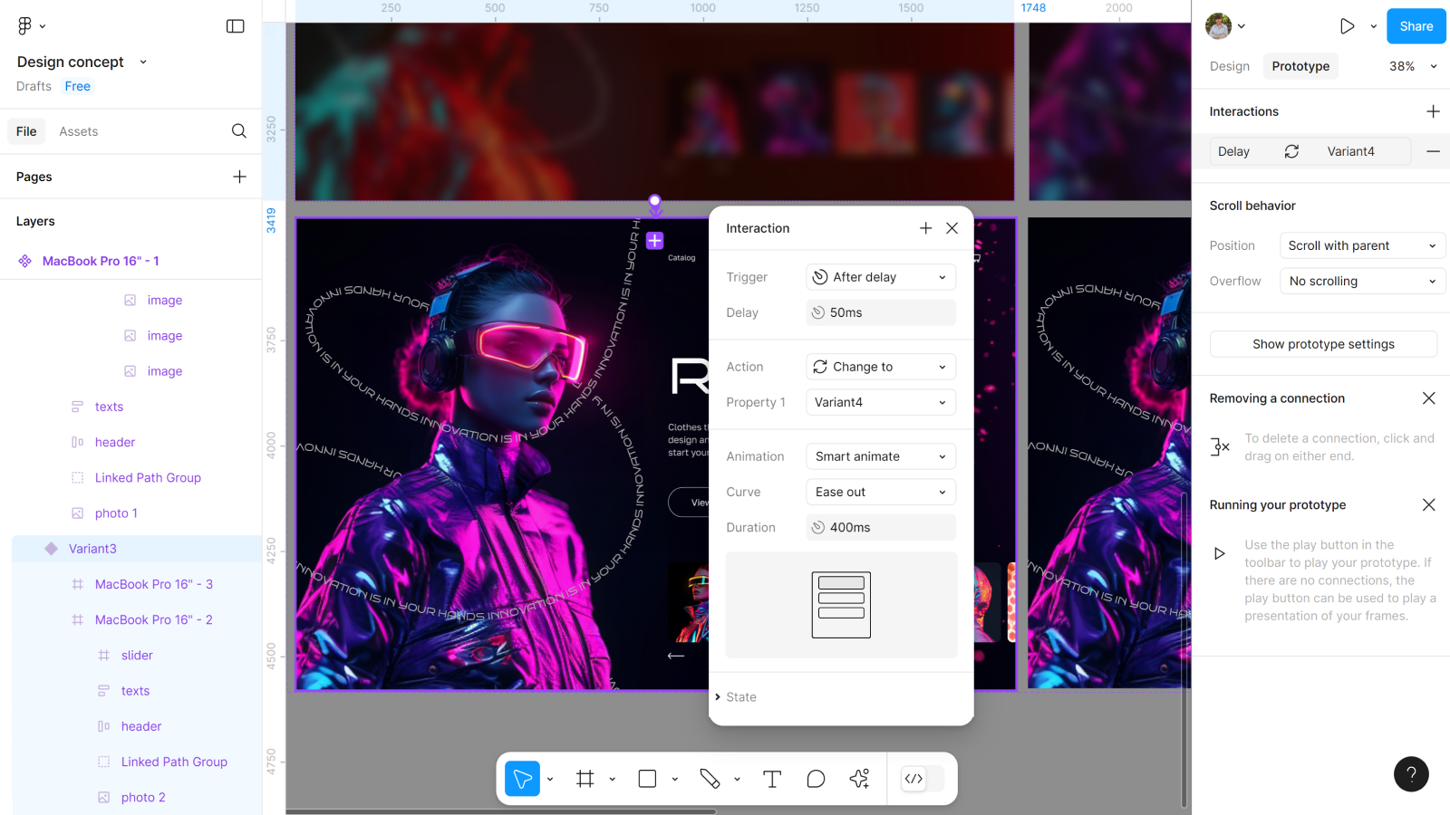The image size is (1450, 815).
Task: Select the Move tool in bottom toolbar
Action: click(x=522, y=779)
